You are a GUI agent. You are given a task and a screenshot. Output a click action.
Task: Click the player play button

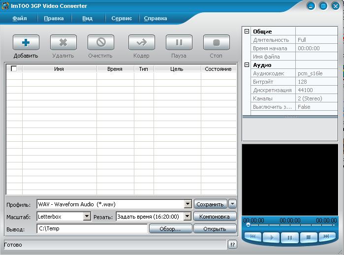271,237
